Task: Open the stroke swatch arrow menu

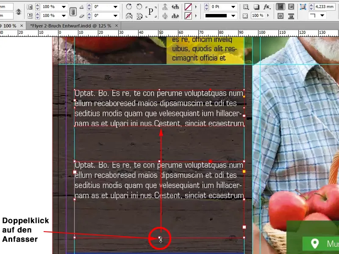Action: coord(196,16)
